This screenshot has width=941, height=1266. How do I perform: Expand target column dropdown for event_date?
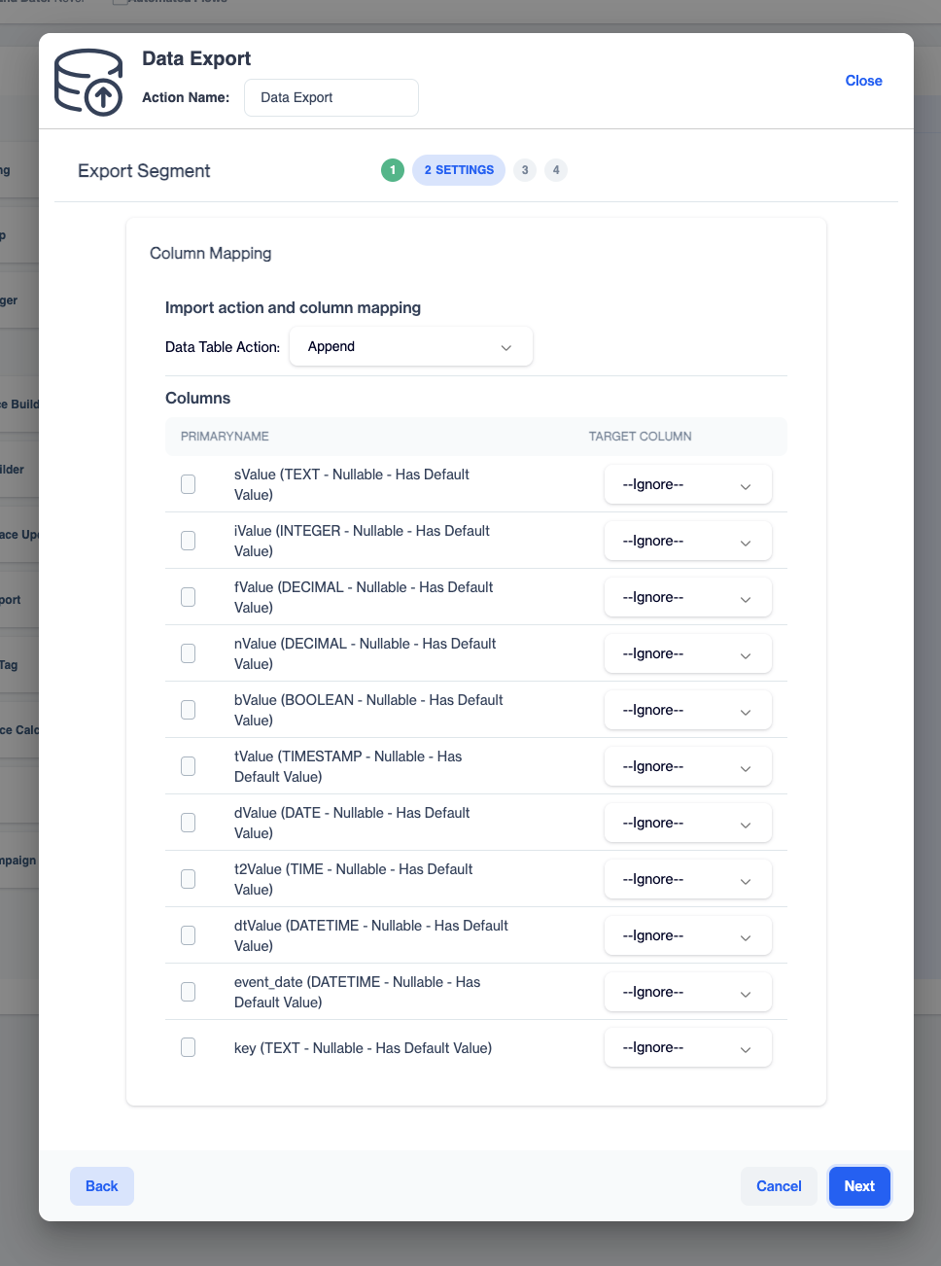pyautogui.click(x=688, y=992)
